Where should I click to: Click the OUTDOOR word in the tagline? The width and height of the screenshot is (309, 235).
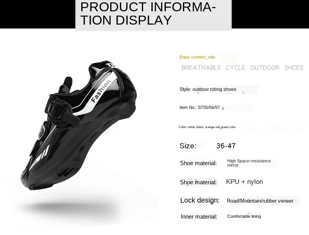pyautogui.click(x=265, y=68)
